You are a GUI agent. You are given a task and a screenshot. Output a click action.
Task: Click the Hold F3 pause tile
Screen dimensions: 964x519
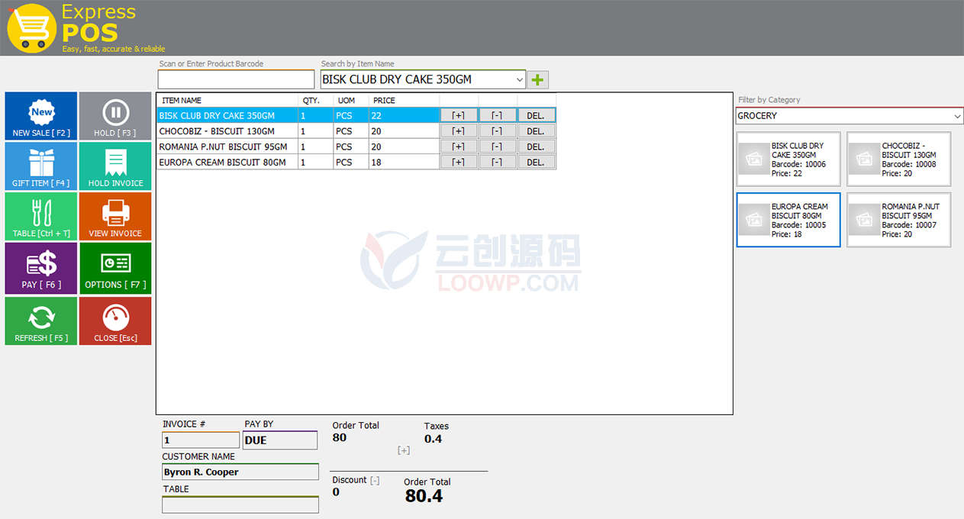click(x=115, y=116)
